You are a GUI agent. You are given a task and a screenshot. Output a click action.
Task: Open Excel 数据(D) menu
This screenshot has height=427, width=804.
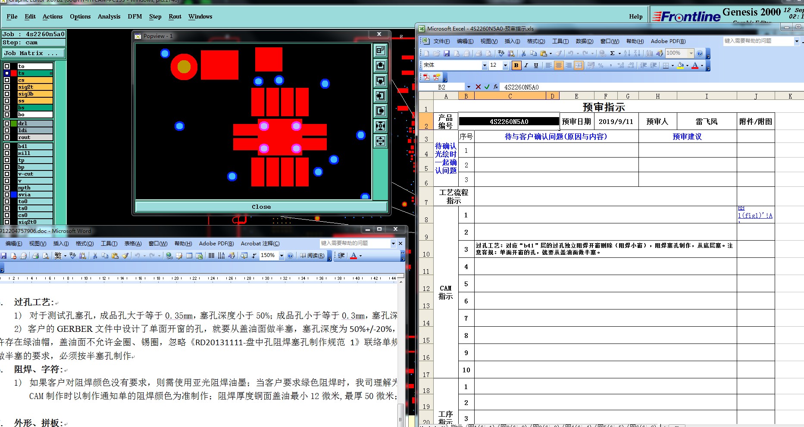[x=584, y=41]
